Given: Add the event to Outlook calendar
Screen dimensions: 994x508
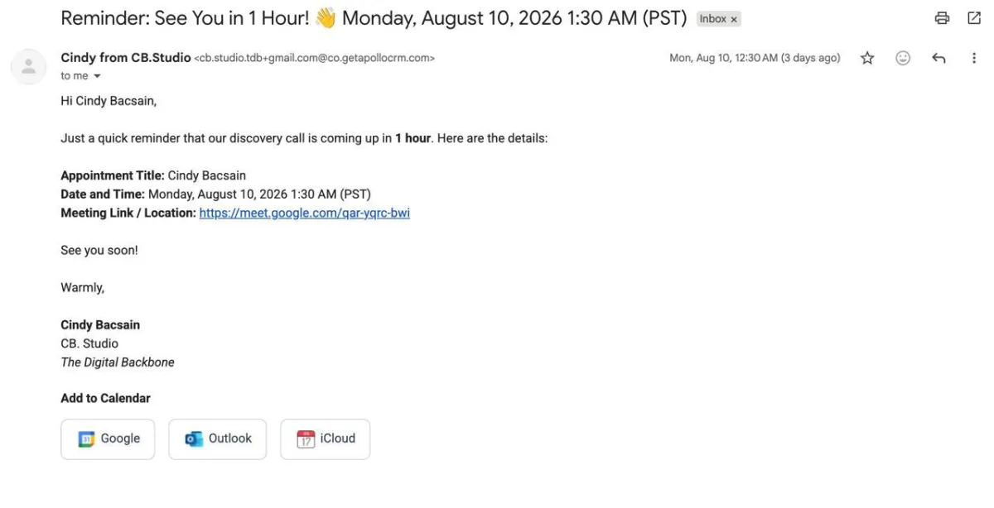Looking at the screenshot, I should click(x=218, y=439).
